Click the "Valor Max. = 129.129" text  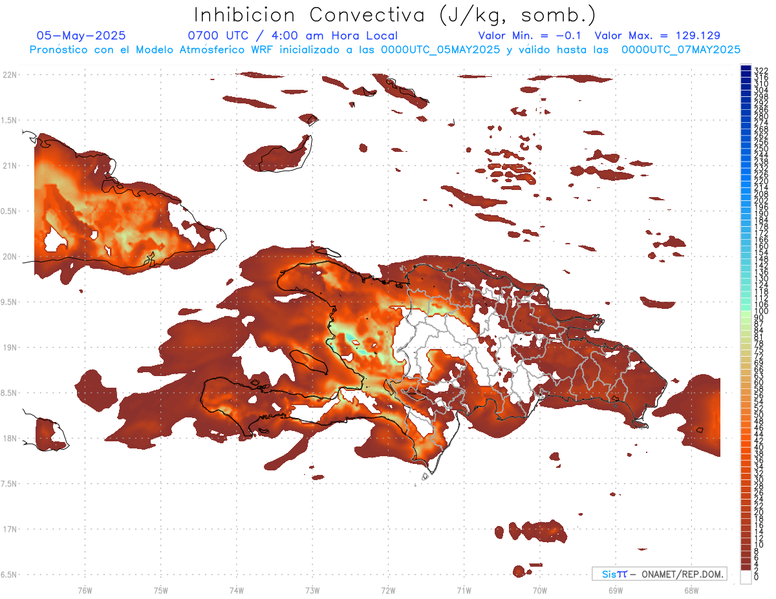pos(657,36)
